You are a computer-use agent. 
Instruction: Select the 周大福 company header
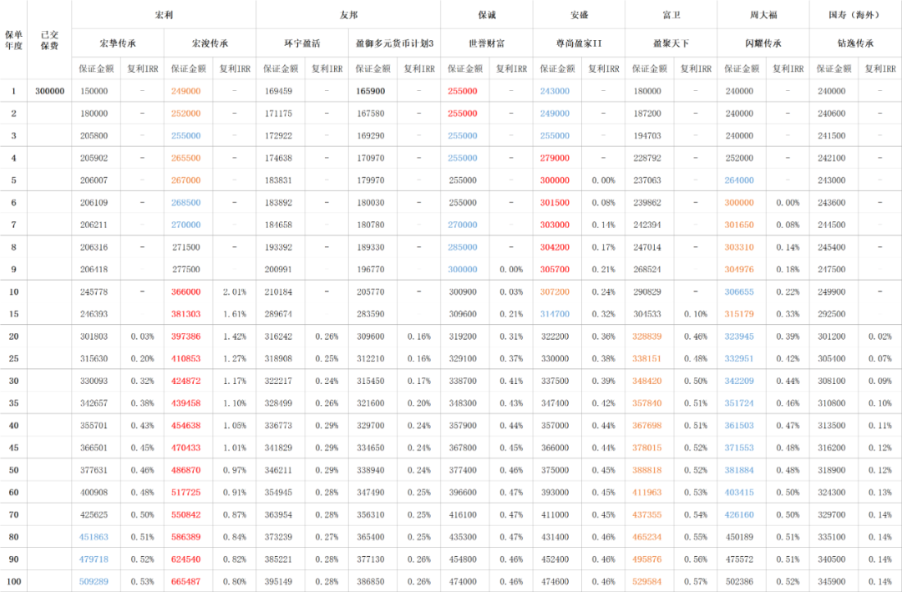pos(763,15)
